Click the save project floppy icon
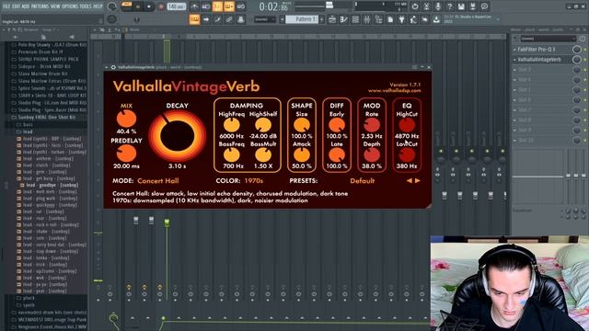 pos(461,6)
